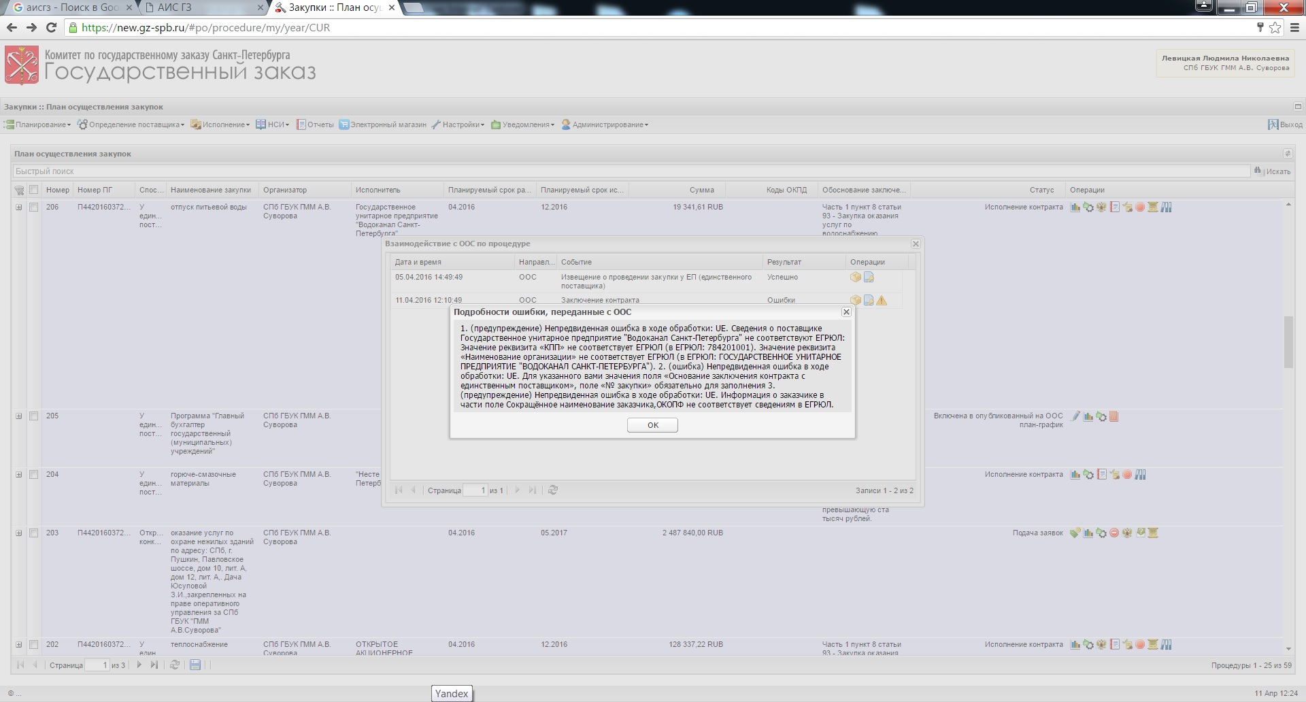Click the browser reload button

pyautogui.click(x=51, y=28)
